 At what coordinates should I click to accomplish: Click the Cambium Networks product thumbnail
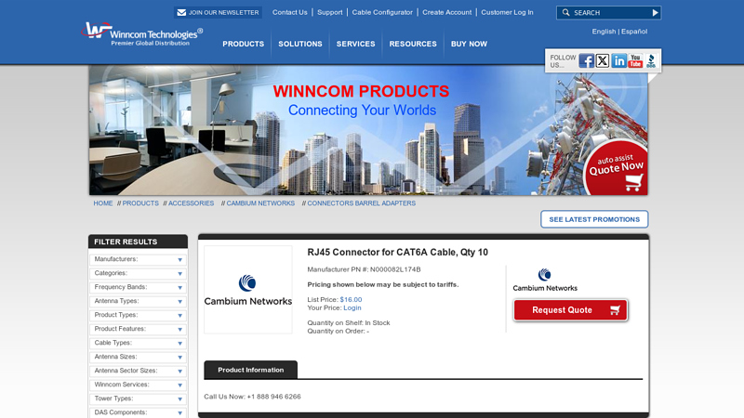click(x=247, y=289)
